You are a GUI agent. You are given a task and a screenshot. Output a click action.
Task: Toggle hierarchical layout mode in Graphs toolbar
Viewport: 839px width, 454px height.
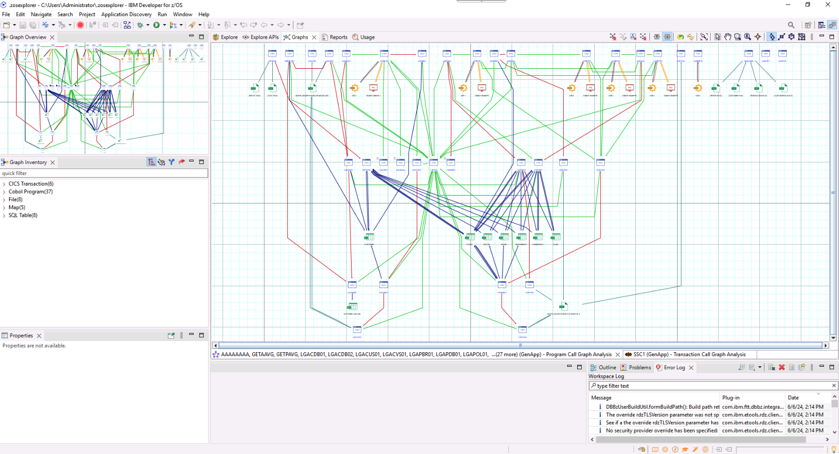coord(772,37)
